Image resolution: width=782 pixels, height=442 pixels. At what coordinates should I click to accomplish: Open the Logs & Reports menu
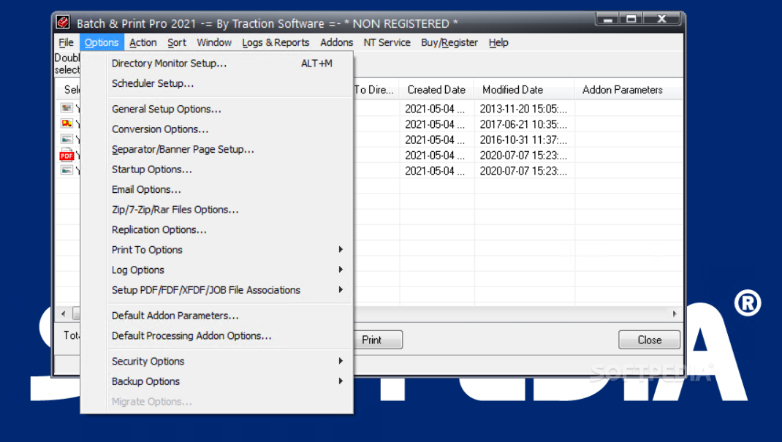point(276,42)
